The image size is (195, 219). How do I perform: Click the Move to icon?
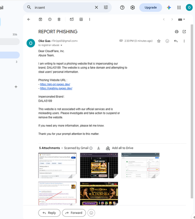[x=81, y=19]
